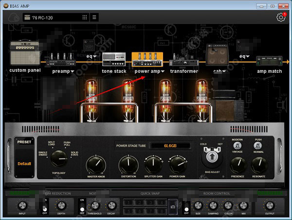Click the Presence knob
The height and width of the screenshot is (220, 292).
point(237,165)
